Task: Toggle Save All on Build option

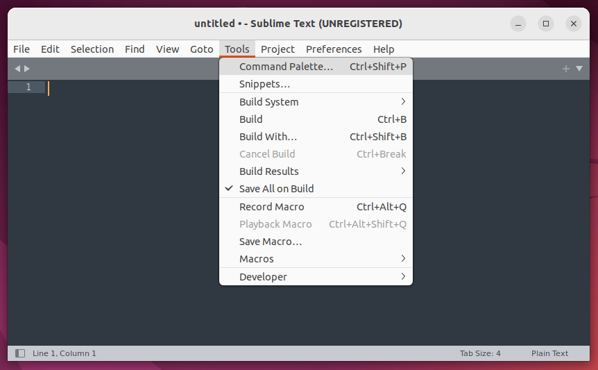Action: 276,189
